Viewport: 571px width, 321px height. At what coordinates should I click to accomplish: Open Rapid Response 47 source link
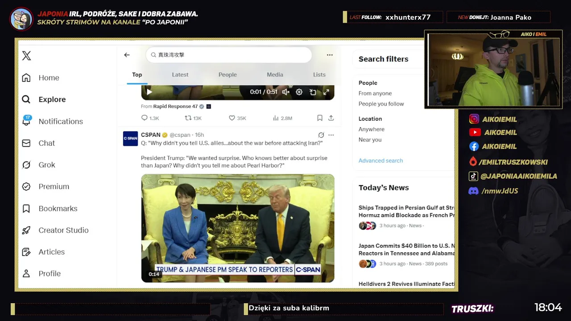point(175,106)
